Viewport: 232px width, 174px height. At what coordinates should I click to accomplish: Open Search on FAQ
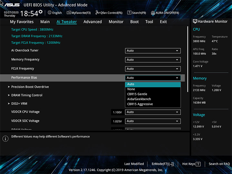(x=219, y=164)
